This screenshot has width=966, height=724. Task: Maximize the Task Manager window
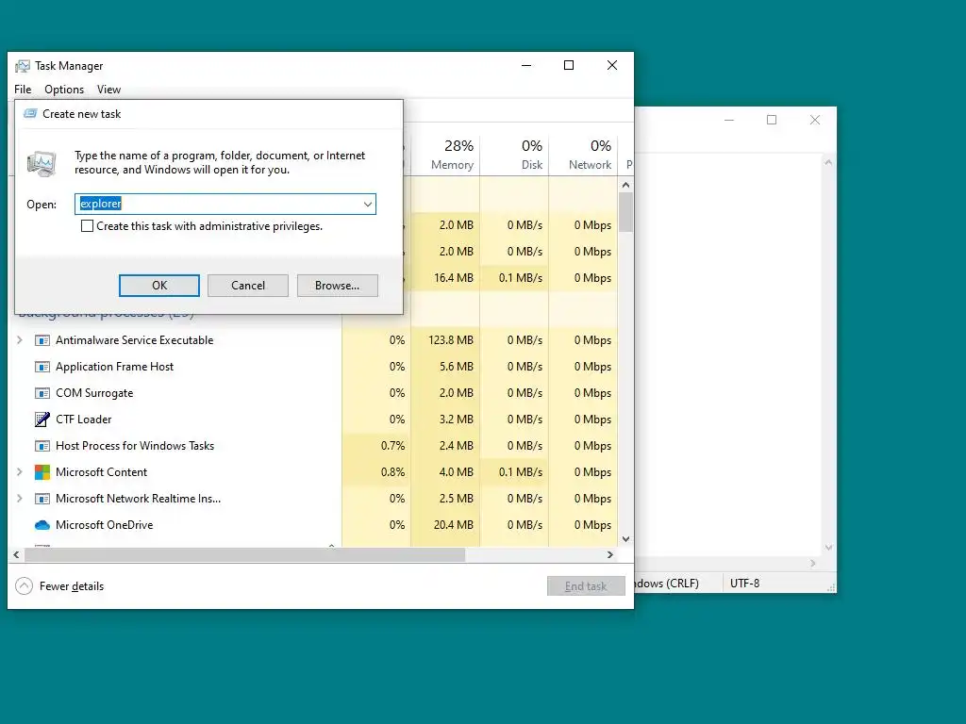pos(569,65)
